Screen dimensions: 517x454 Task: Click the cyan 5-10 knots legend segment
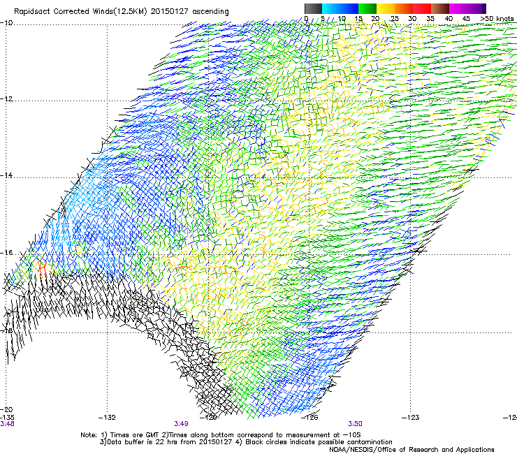coord(331,8)
